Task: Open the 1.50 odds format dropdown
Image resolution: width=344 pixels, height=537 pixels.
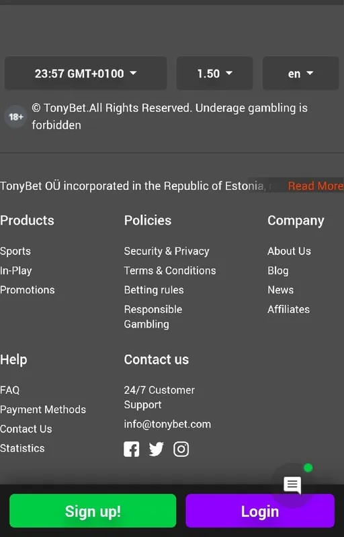Action: pos(214,73)
